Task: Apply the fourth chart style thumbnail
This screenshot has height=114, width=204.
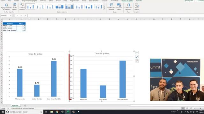Action: point(60,6)
